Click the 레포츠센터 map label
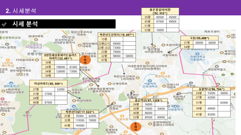Image resolution: width=241 pixels, height=135 pixels. coord(212,31)
